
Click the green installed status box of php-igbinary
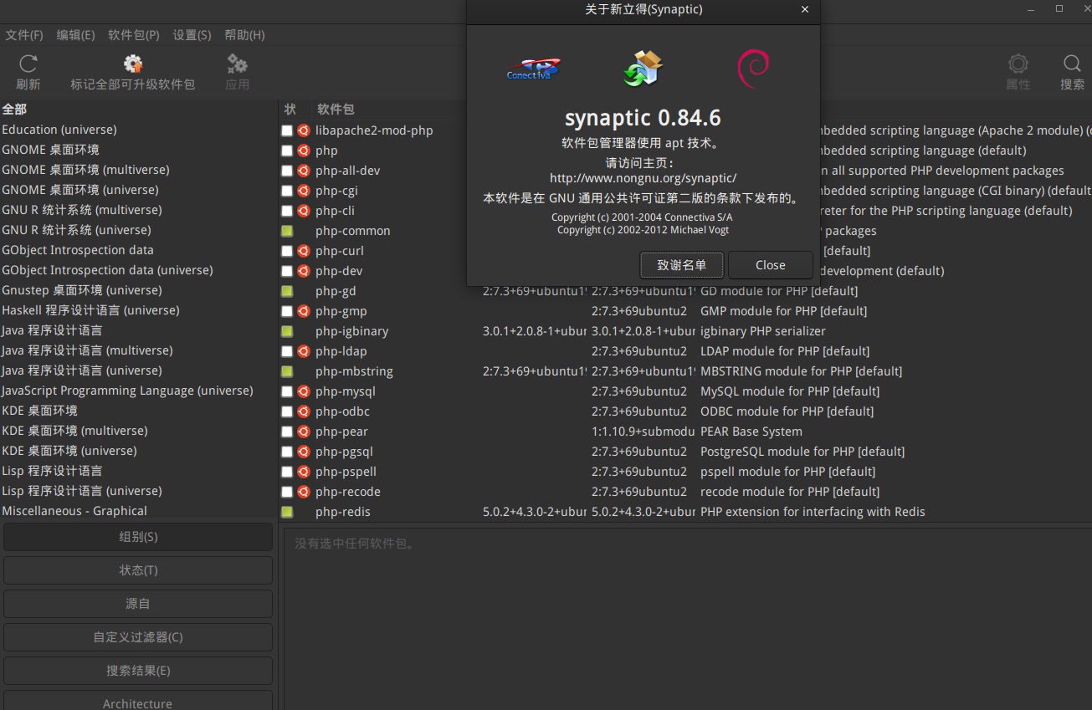click(x=287, y=331)
